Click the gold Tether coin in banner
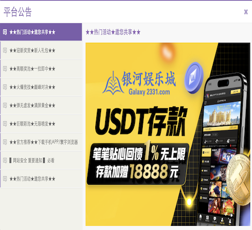 pos(238,179)
